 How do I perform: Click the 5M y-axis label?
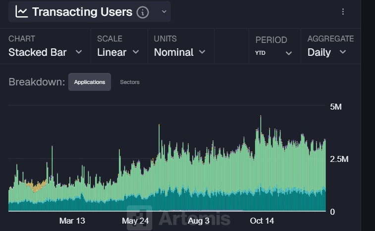click(x=336, y=107)
